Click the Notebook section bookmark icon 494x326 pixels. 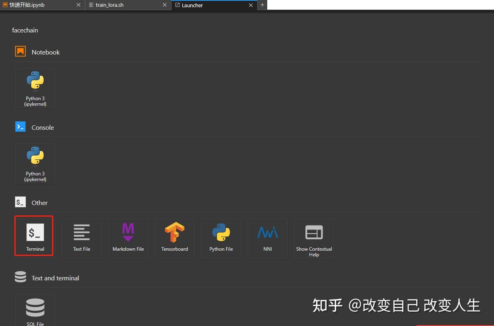[x=20, y=51]
